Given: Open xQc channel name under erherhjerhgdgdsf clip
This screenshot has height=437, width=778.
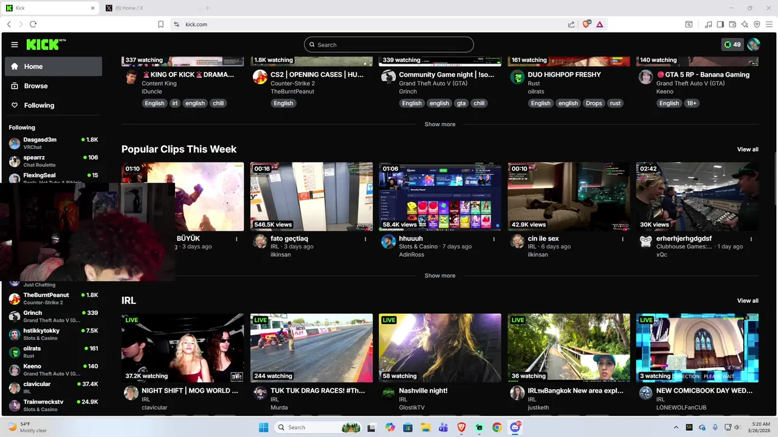Looking at the screenshot, I should point(662,255).
